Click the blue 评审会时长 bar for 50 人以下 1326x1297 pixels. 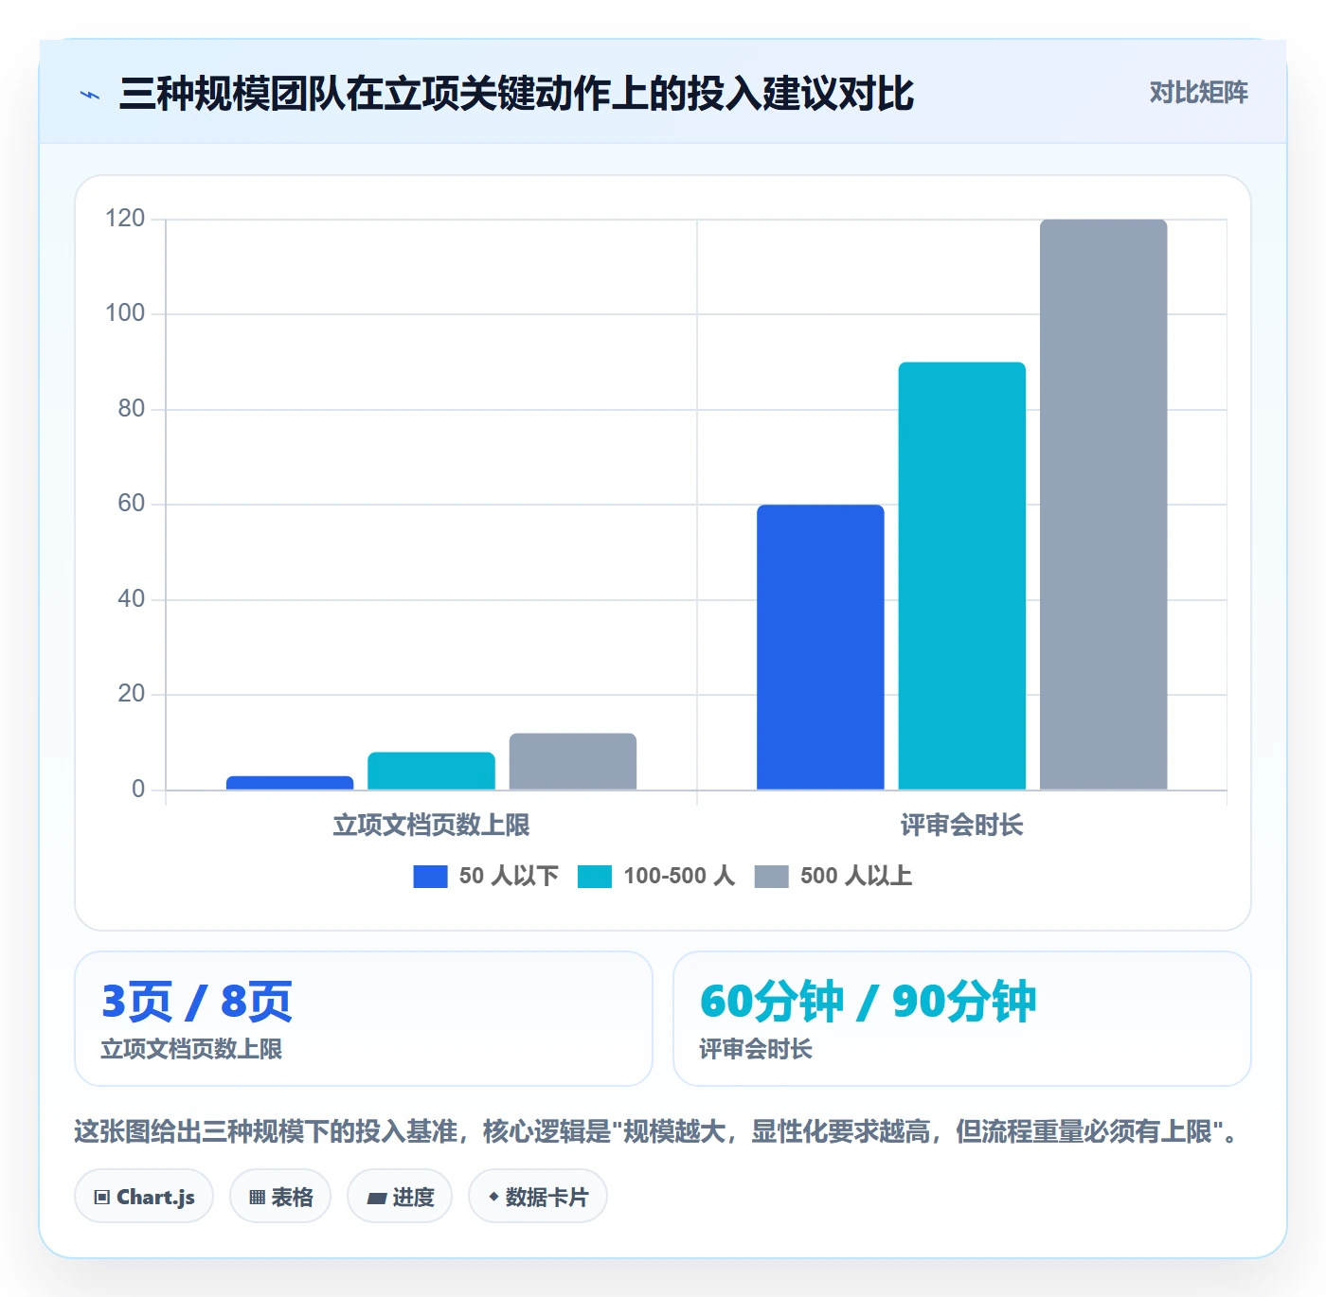pos(820,648)
